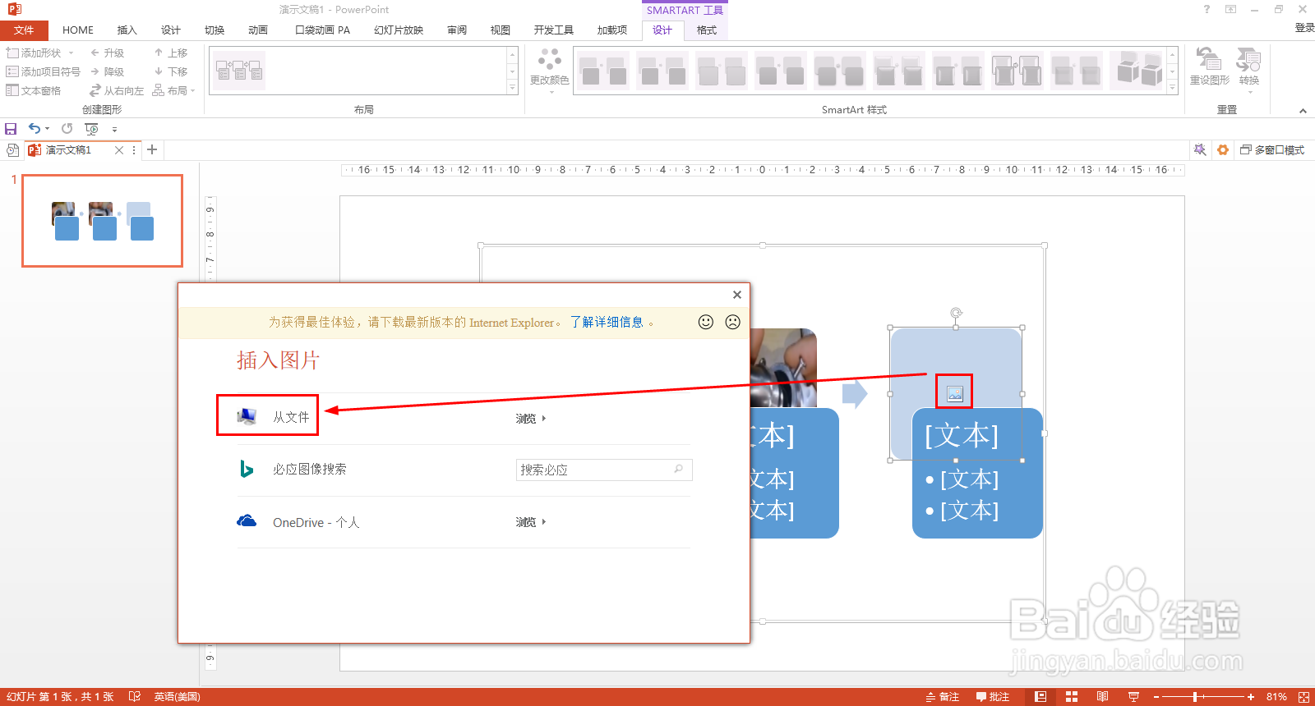1315x706 pixels.
Task: Select slide 1 thumbnail in panel
Action: point(102,221)
